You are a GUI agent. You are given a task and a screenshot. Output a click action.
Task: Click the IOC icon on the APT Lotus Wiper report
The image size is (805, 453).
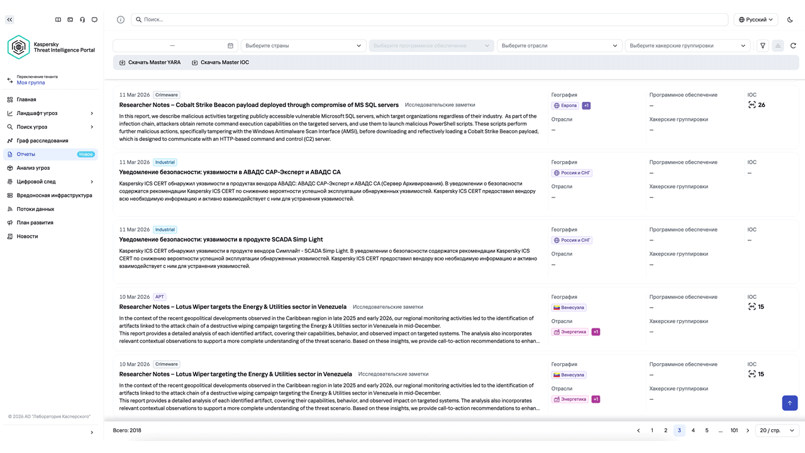click(x=752, y=307)
